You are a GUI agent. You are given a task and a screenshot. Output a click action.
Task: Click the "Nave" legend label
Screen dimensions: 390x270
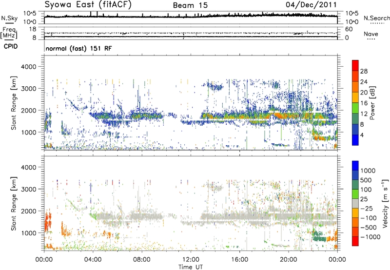tap(371, 34)
